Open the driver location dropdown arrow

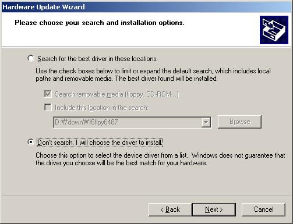[x=206, y=122]
